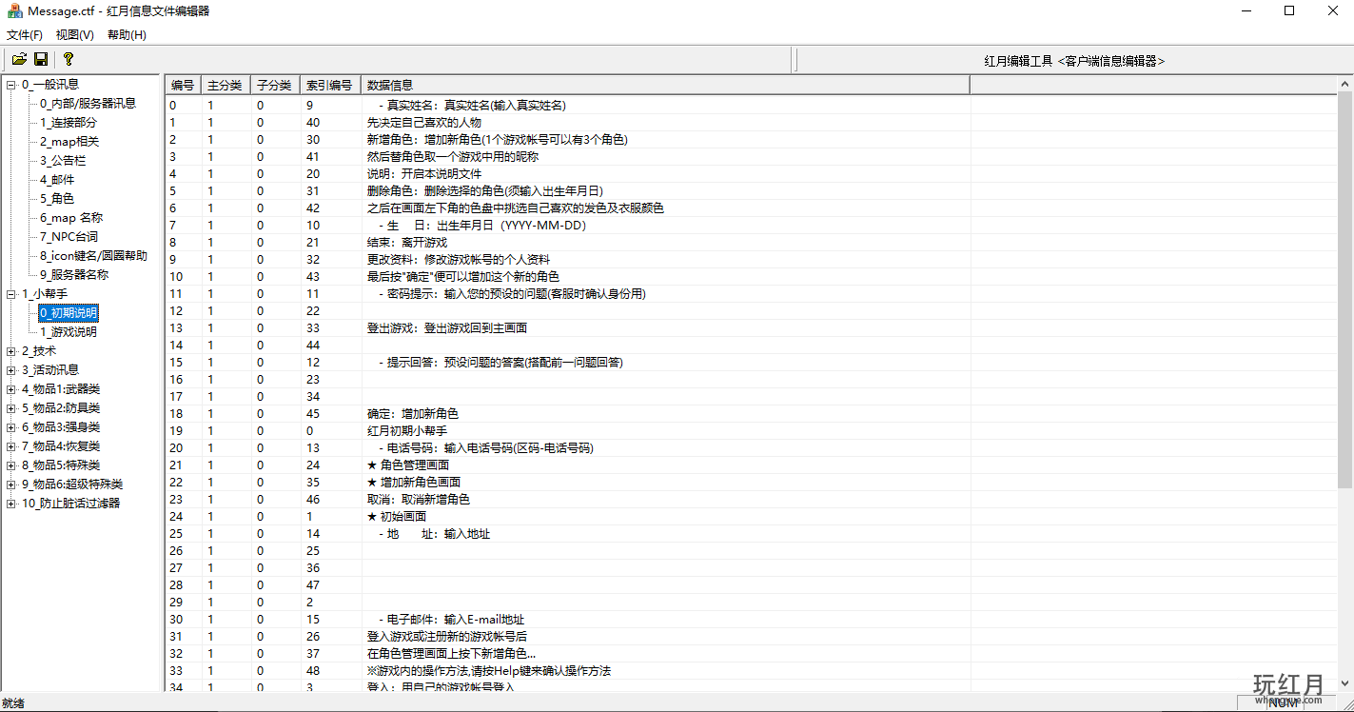Select 4_邮件 tree item
The width and height of the screenshot is (1354, 712).
(57, 180)
